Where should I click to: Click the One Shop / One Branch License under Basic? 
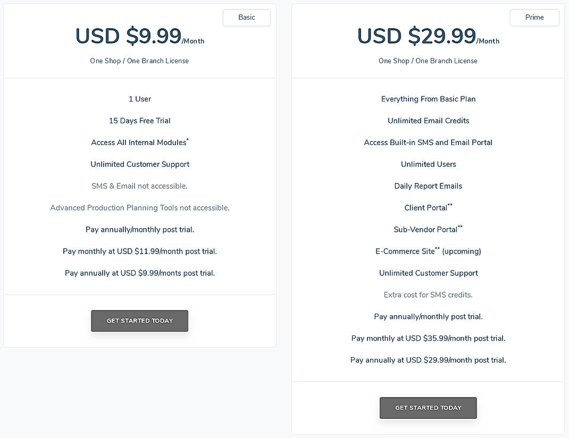pos(139,61)
